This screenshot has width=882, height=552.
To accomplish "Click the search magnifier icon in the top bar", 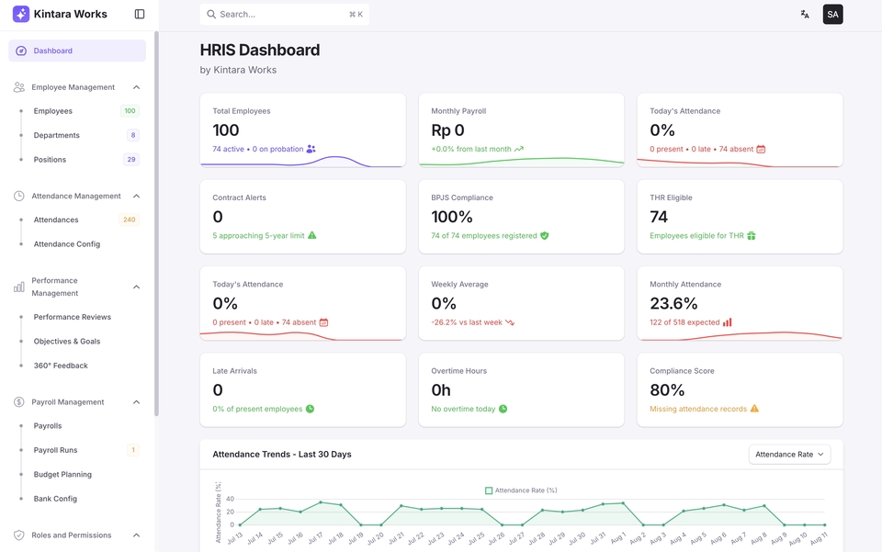I will click(x=210, y=15).
